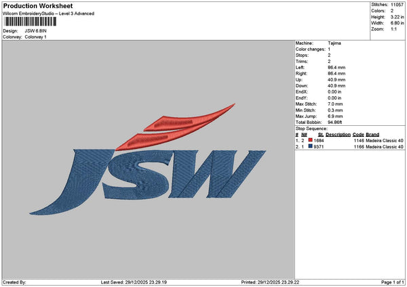Screen dimensions: 407x287
Task: Select the design name 'JSW 6.8IN'
Action: pyautogui.click(x=35, y=31)
